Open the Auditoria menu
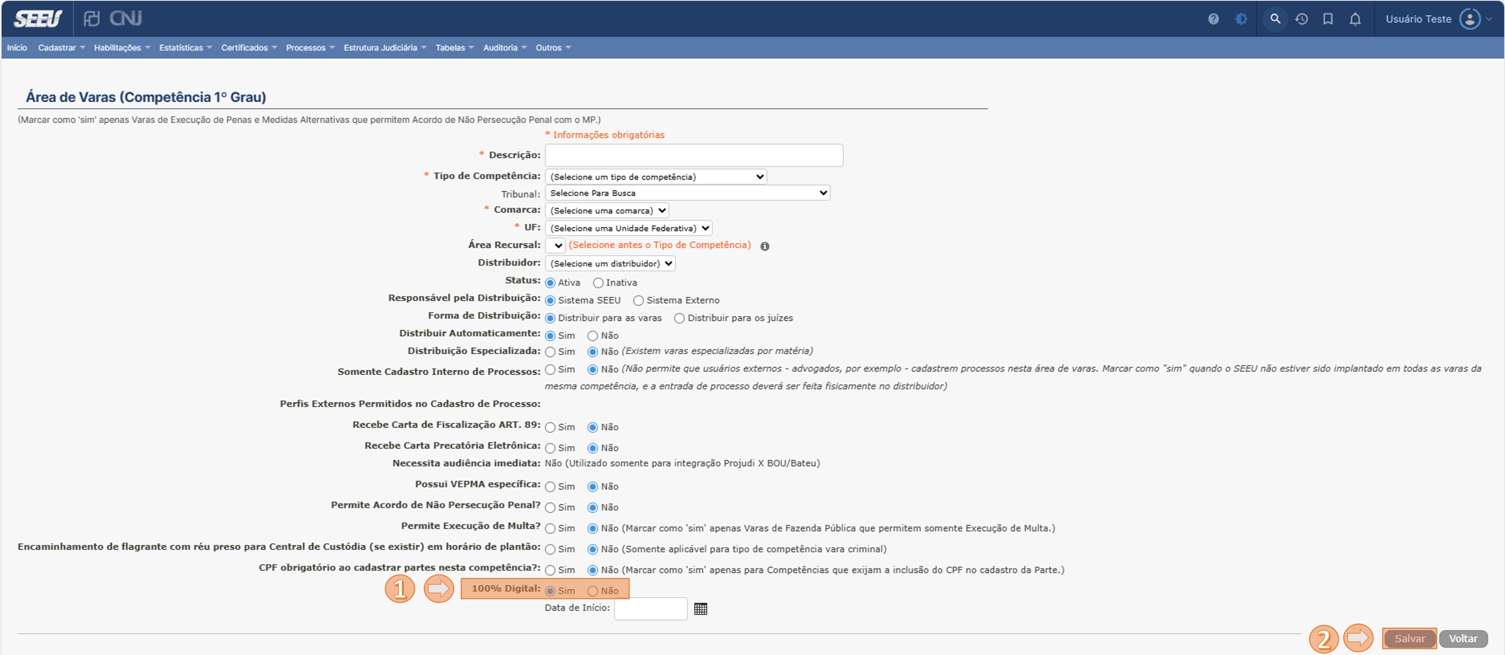The width and height of the screenshot is (1505, 655). 505,47
